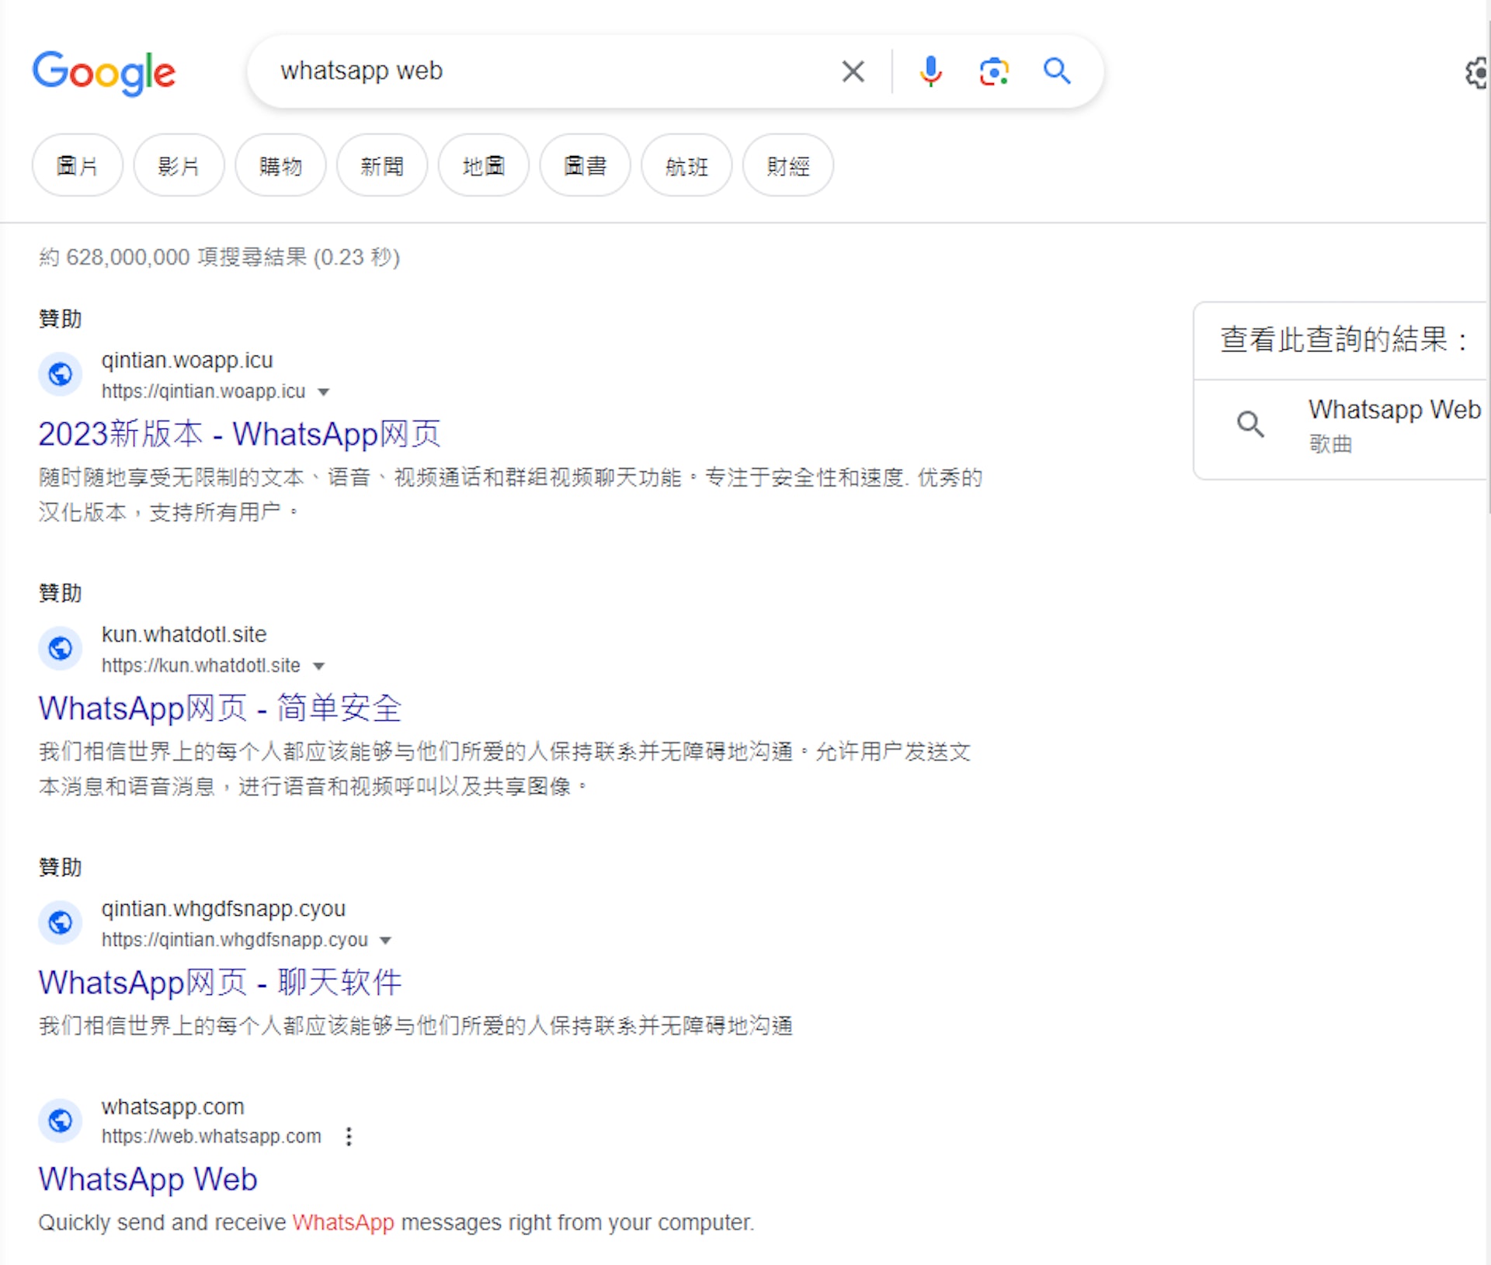Switch to the 影片 filter tab
The height and width of the screenshot is (1265, 1491).
point(179,165)
